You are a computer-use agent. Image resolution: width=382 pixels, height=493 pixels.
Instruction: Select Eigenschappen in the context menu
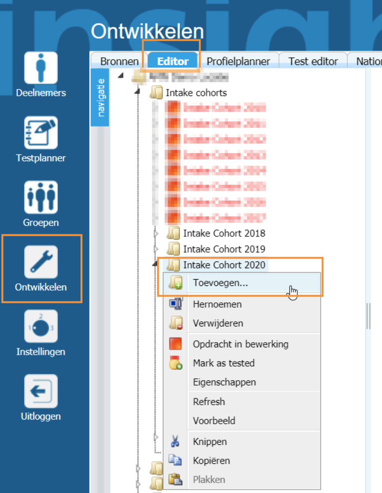tap(224, 382)
